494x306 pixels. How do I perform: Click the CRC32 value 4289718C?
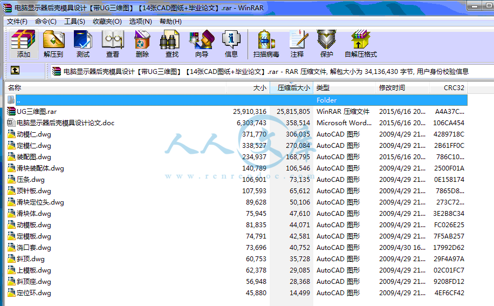coord(449,134)
